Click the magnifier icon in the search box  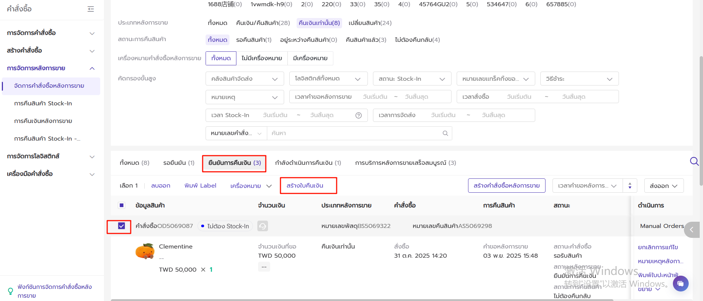[445, 133]
